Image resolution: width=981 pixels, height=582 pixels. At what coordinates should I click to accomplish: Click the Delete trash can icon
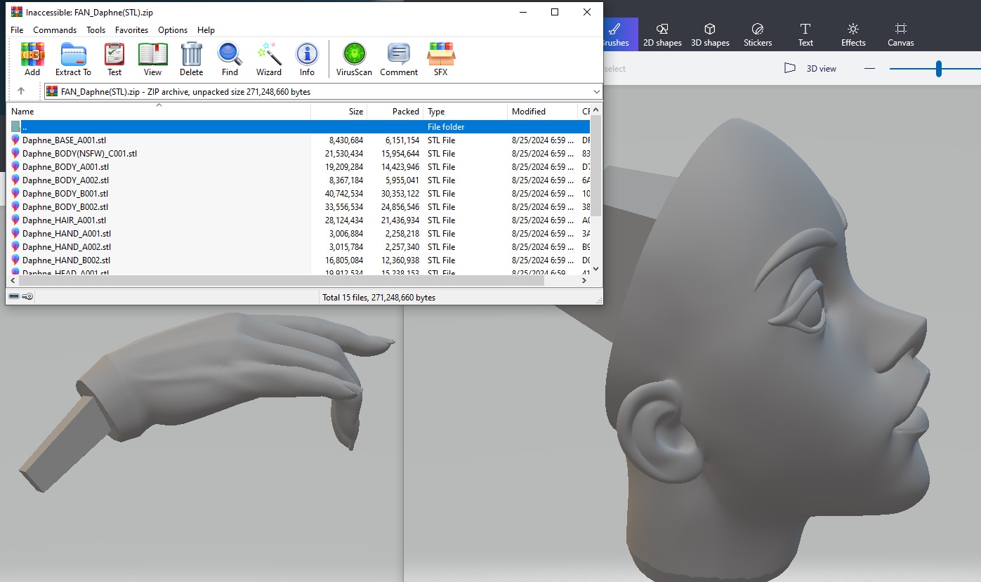point(191,59)
